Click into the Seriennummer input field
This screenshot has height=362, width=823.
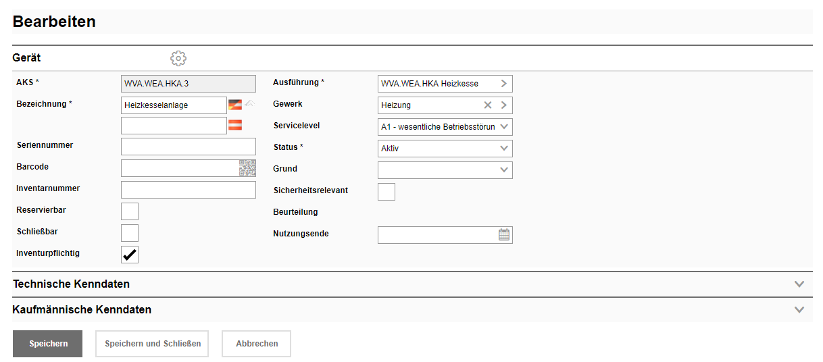(x=189, y=147)
